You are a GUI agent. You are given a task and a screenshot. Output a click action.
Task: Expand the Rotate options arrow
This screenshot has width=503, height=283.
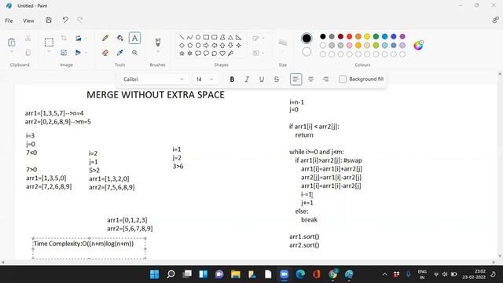(x=86, y=39)
